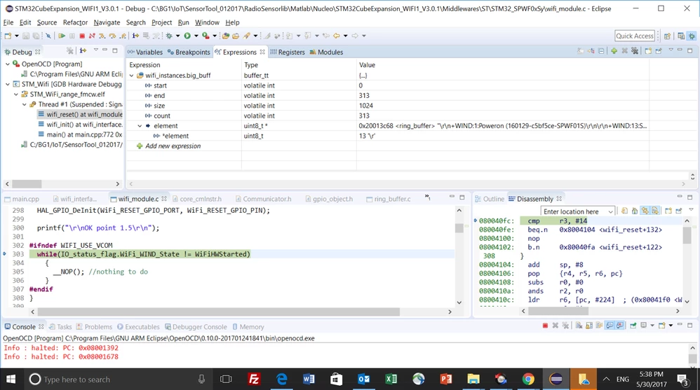The image size is (700, 390).
Task: Open the main.cpp editor tab
Action: (22, 199)
